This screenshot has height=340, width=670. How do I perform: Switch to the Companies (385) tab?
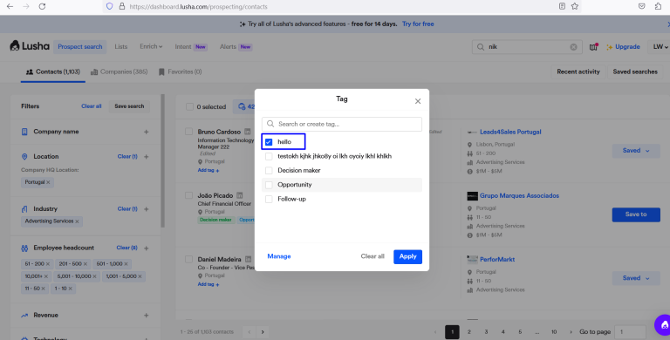click(119, 71)
